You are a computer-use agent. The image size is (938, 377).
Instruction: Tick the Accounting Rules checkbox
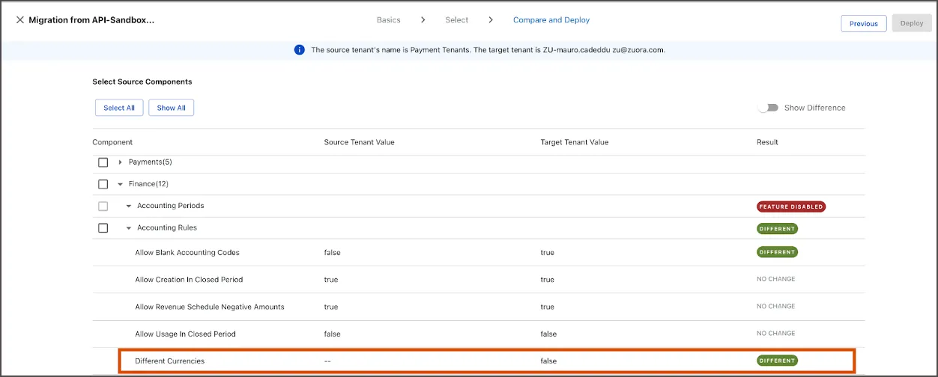tap(103, 228)
